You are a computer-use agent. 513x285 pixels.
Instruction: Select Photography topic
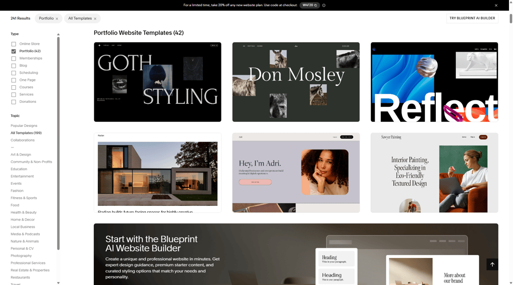[21, 255]
